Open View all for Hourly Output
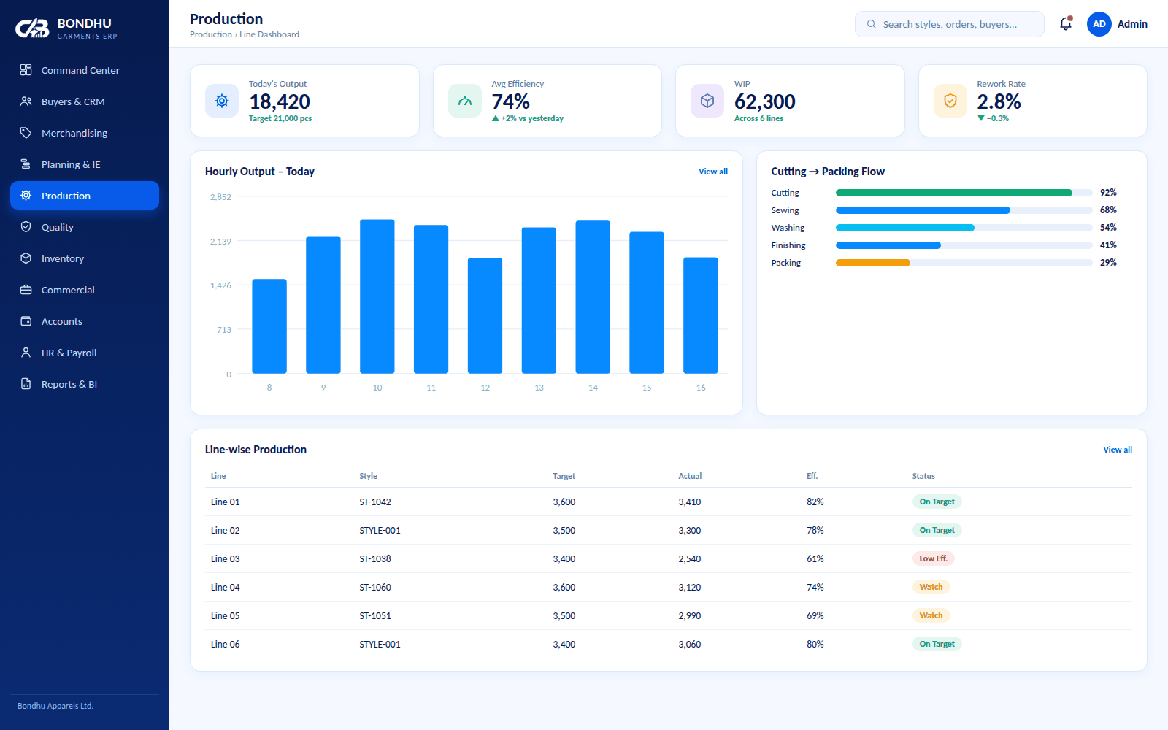Screen dimensions: 1168x730 pyautogui.click(x=713, y=172)
